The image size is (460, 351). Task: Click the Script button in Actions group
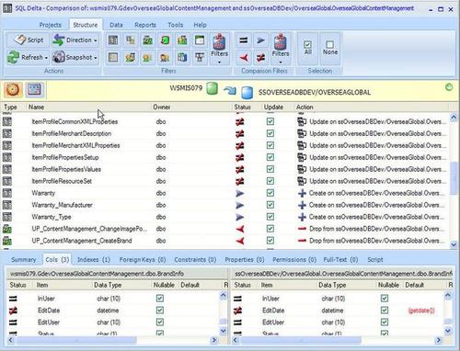click(29, 40)
